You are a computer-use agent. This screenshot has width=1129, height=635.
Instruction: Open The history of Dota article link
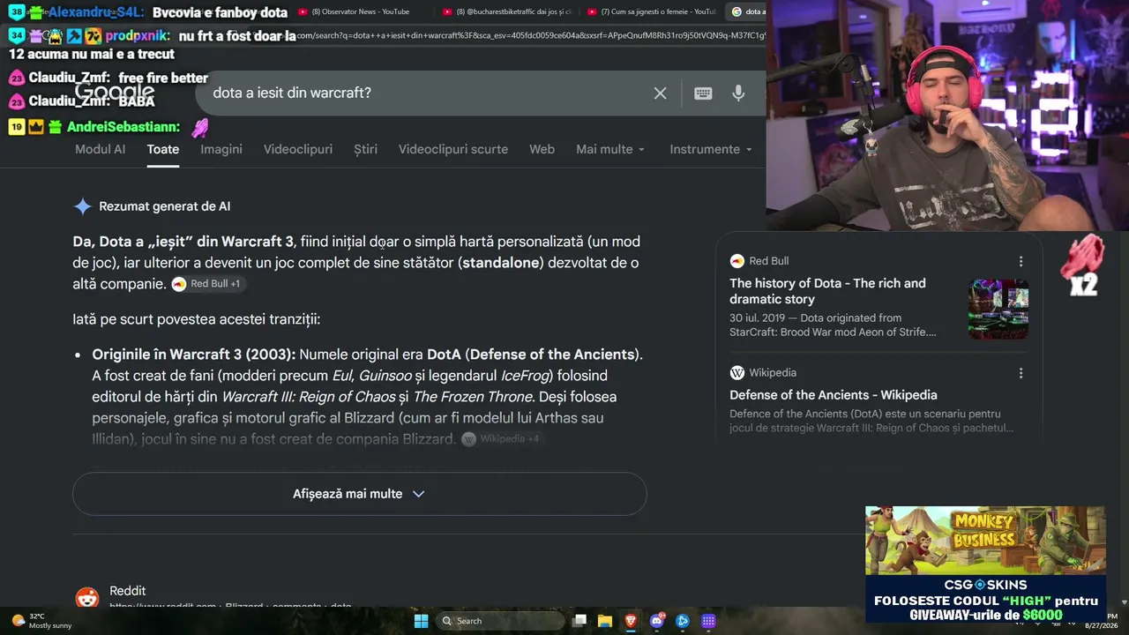tap(827, 291)
